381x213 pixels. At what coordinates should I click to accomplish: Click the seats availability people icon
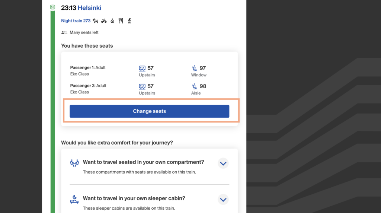(x=64, y=32)
